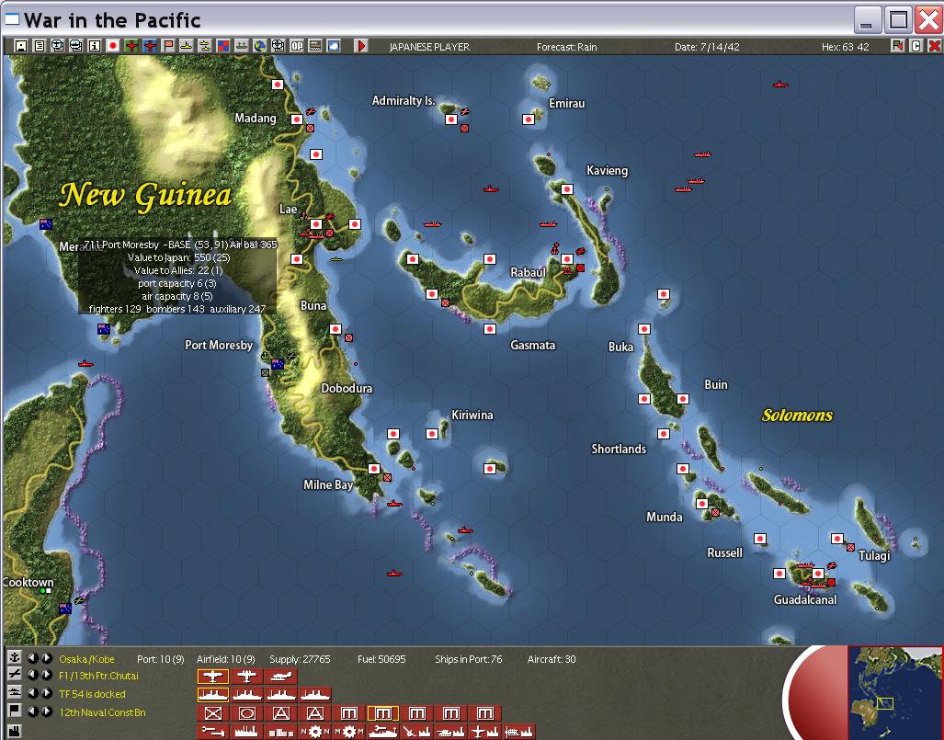
Task: Click the flag icon beside 12th Naval Const Bn
Action: (14, 712)
